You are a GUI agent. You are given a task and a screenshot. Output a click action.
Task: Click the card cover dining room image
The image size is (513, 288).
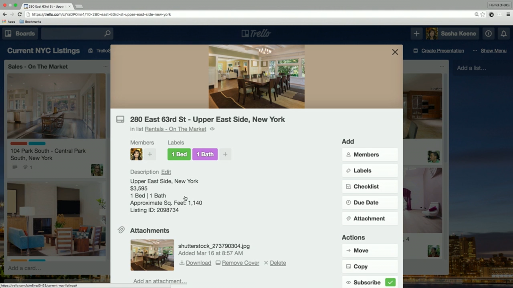(256, 76)
